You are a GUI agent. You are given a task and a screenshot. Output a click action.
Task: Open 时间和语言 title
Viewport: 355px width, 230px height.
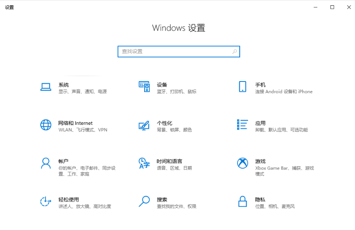click(x=169, y=161)
